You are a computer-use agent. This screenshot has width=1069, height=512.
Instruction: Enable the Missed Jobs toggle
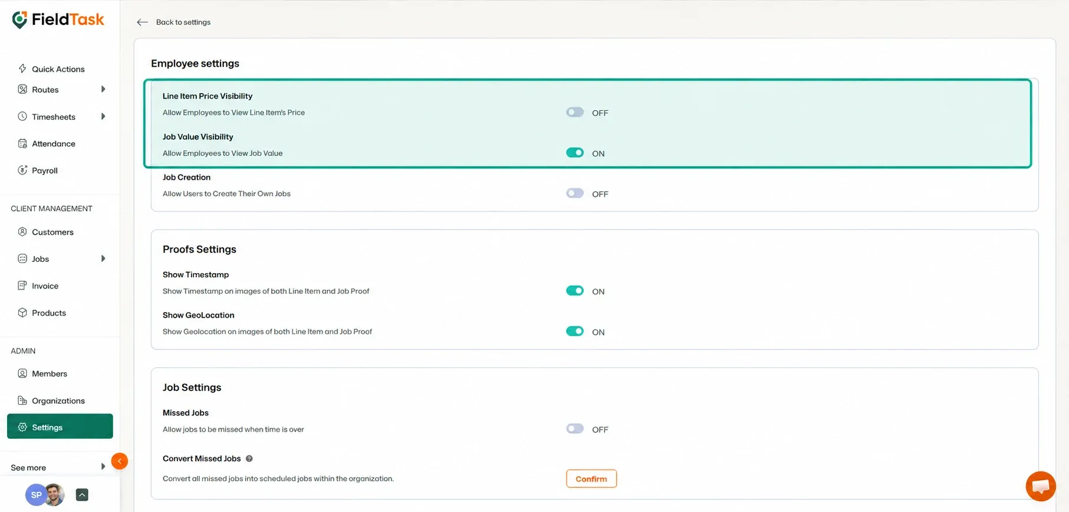coord(575,429)
